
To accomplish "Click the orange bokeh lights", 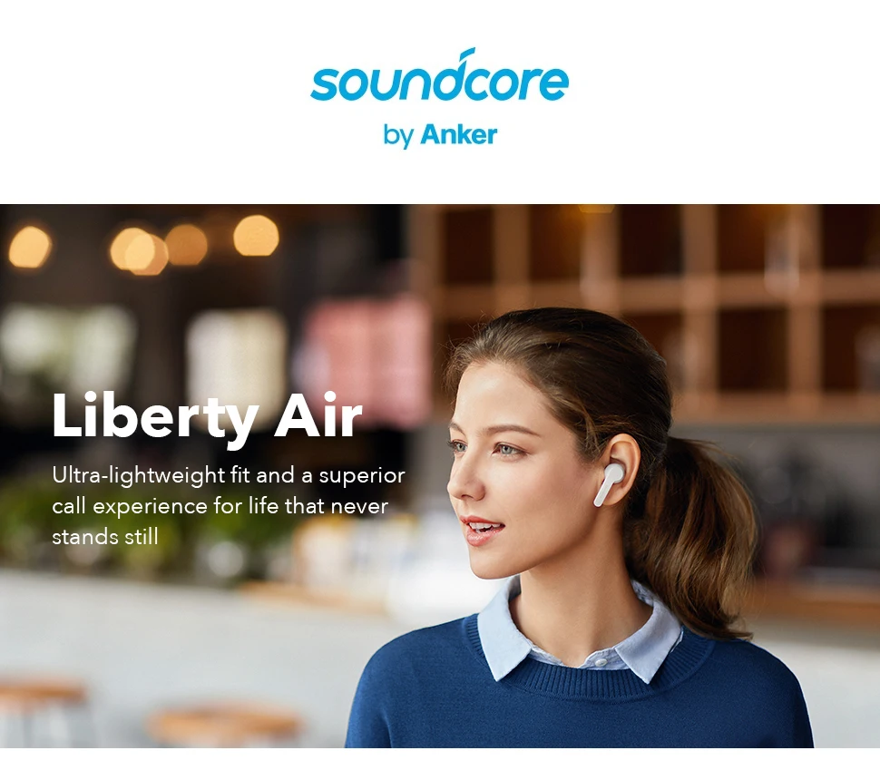I will click(143, 247).
